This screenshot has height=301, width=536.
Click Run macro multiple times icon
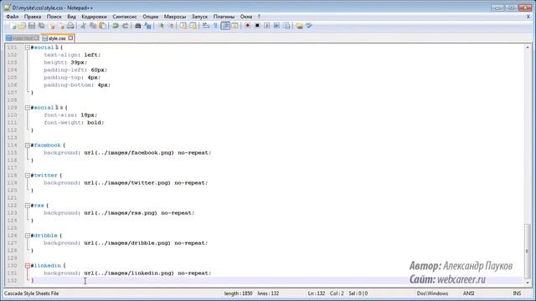[x=276, y=26]
